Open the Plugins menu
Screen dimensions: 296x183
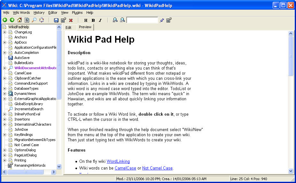tap(77, 12)
